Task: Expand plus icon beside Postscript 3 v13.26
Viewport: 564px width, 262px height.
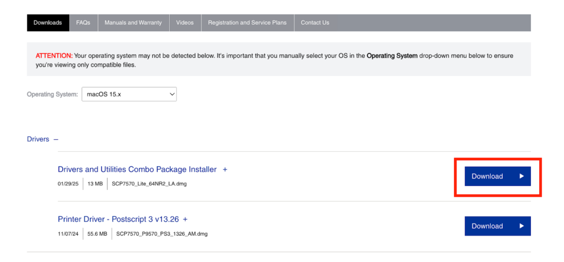Action: [185, 219]
